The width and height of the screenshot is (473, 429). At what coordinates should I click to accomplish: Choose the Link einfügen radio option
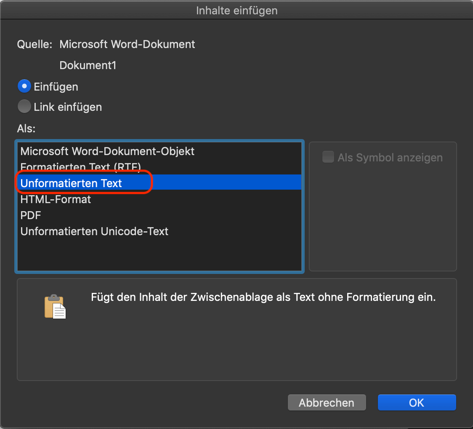tap(24, 107)
